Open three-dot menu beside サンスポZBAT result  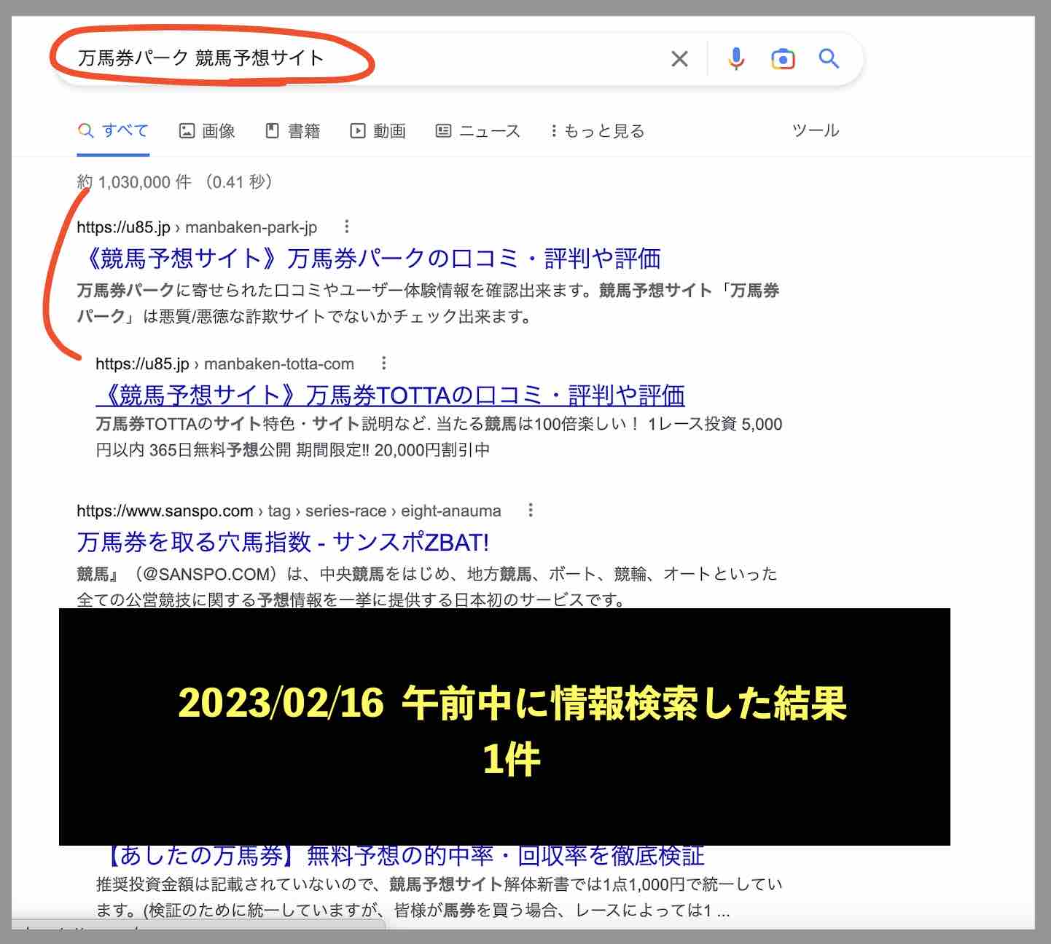click(530, 510)
